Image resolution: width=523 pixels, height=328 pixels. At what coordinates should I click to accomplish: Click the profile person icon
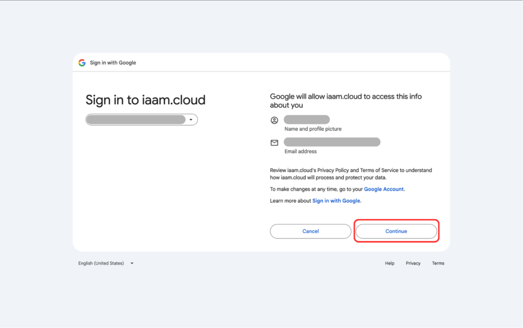click(x=274, y=120)
